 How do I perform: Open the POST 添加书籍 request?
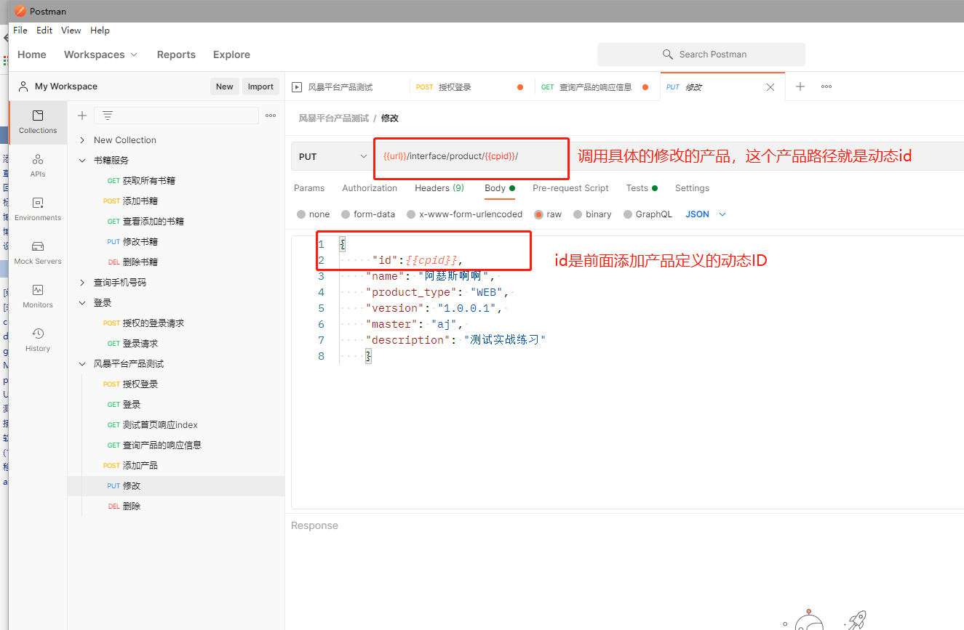coord(176,201)
